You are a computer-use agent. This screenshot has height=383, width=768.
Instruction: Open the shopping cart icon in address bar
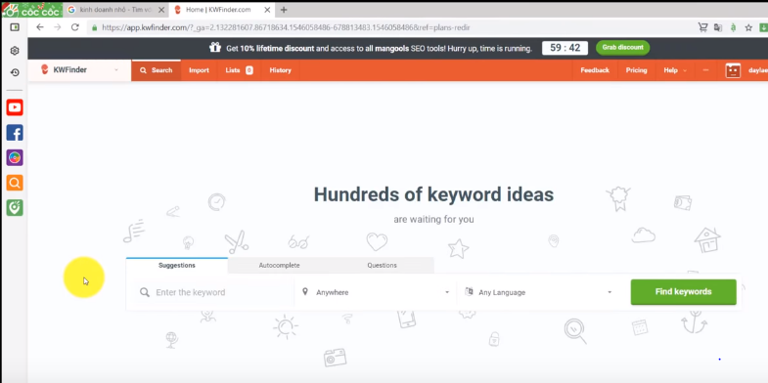pyautogui.click(x=702, y=28)
